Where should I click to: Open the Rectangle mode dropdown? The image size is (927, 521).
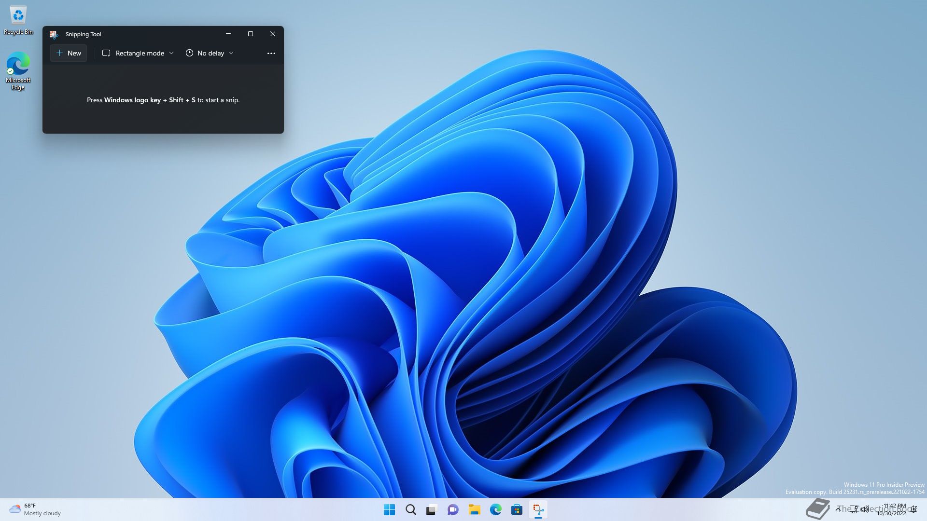tap(138, 53)
